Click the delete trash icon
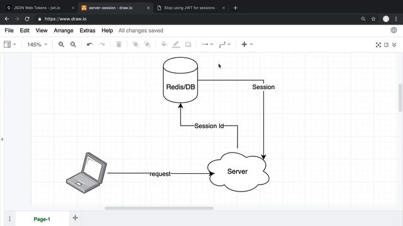The width and height of the screenshot is (403, 226). (119, 45)
